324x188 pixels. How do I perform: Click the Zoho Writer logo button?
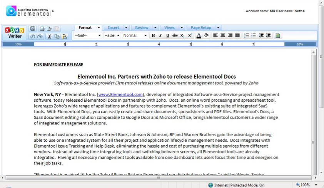coord(15,33)
